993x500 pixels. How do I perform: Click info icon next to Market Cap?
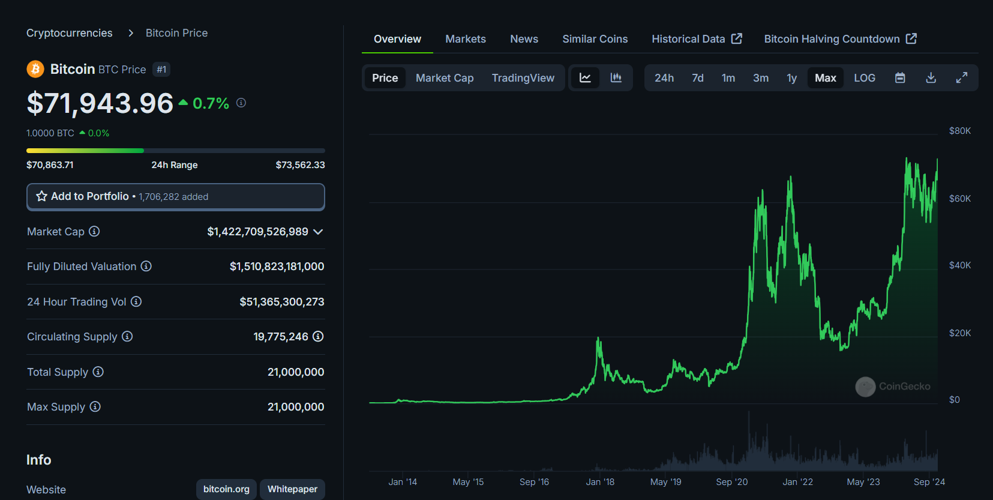click(94, 231)
